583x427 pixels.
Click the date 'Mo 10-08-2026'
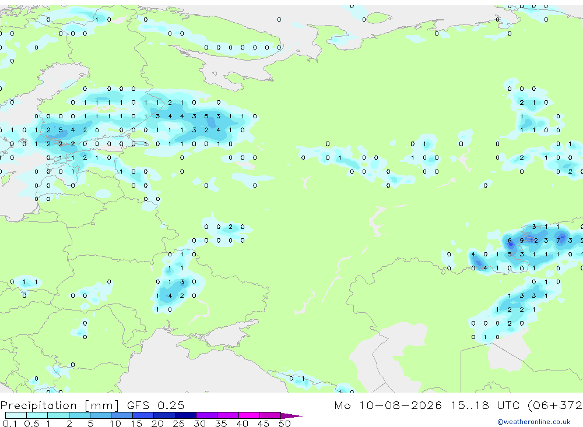click(x=388, y=405)
